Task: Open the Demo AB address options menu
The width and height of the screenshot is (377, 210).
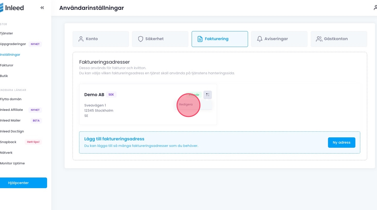Action: (208, 95)
